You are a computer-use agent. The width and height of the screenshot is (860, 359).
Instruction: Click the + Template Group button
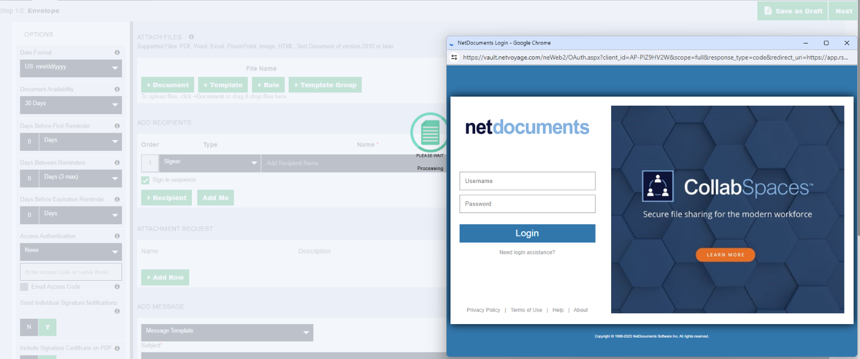pos(325,85)
